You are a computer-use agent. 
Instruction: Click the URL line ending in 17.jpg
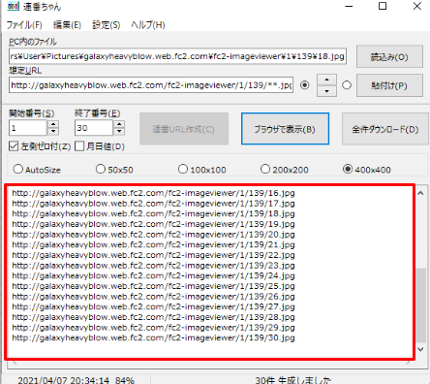click(153, 204)
